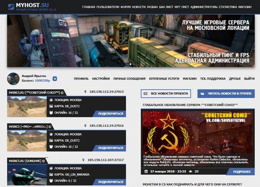
Task: Click Все новости проекта button
Action: [166, 94]
